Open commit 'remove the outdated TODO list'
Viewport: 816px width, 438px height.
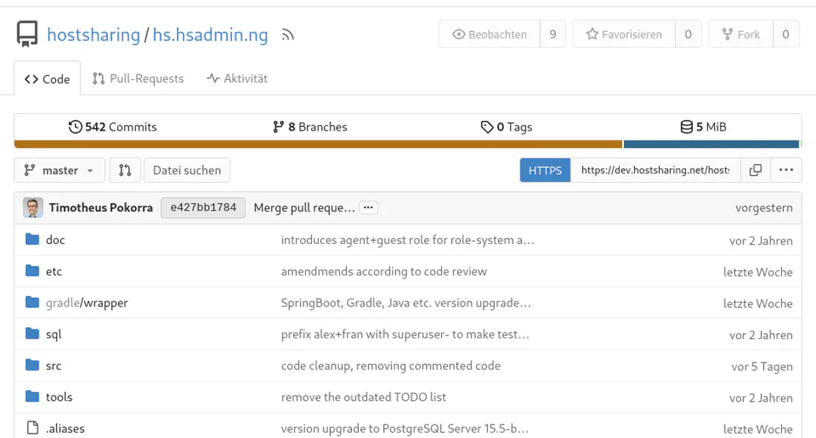363,397
